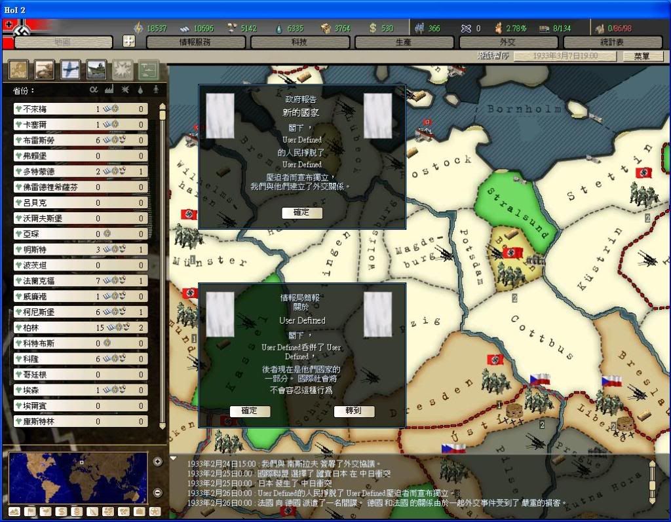
Task: Sort province list by factory column icon
Action: (109, 90)
